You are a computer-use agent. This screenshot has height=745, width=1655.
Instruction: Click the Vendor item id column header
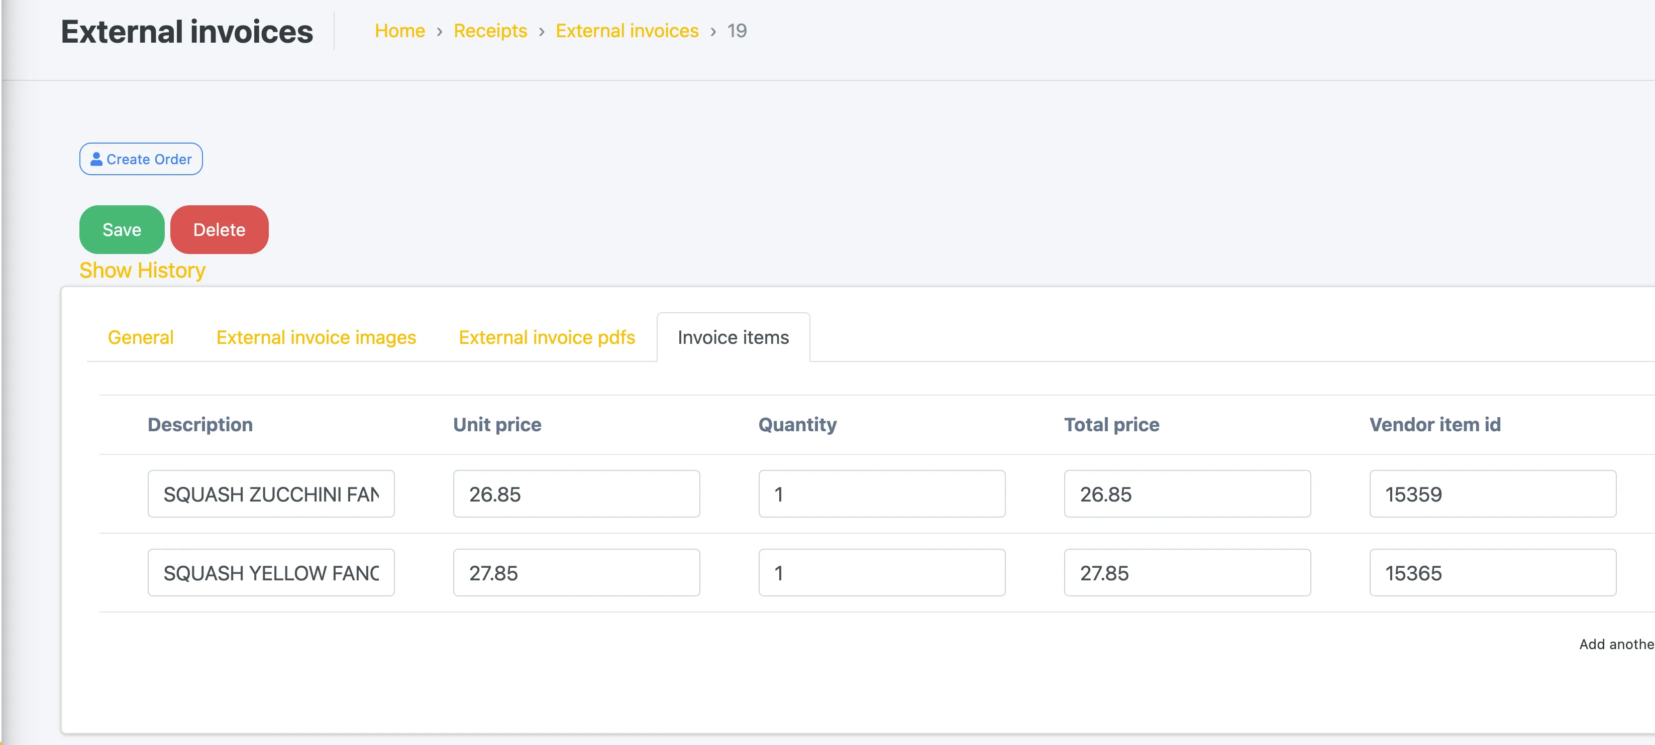coord(1434,425)
